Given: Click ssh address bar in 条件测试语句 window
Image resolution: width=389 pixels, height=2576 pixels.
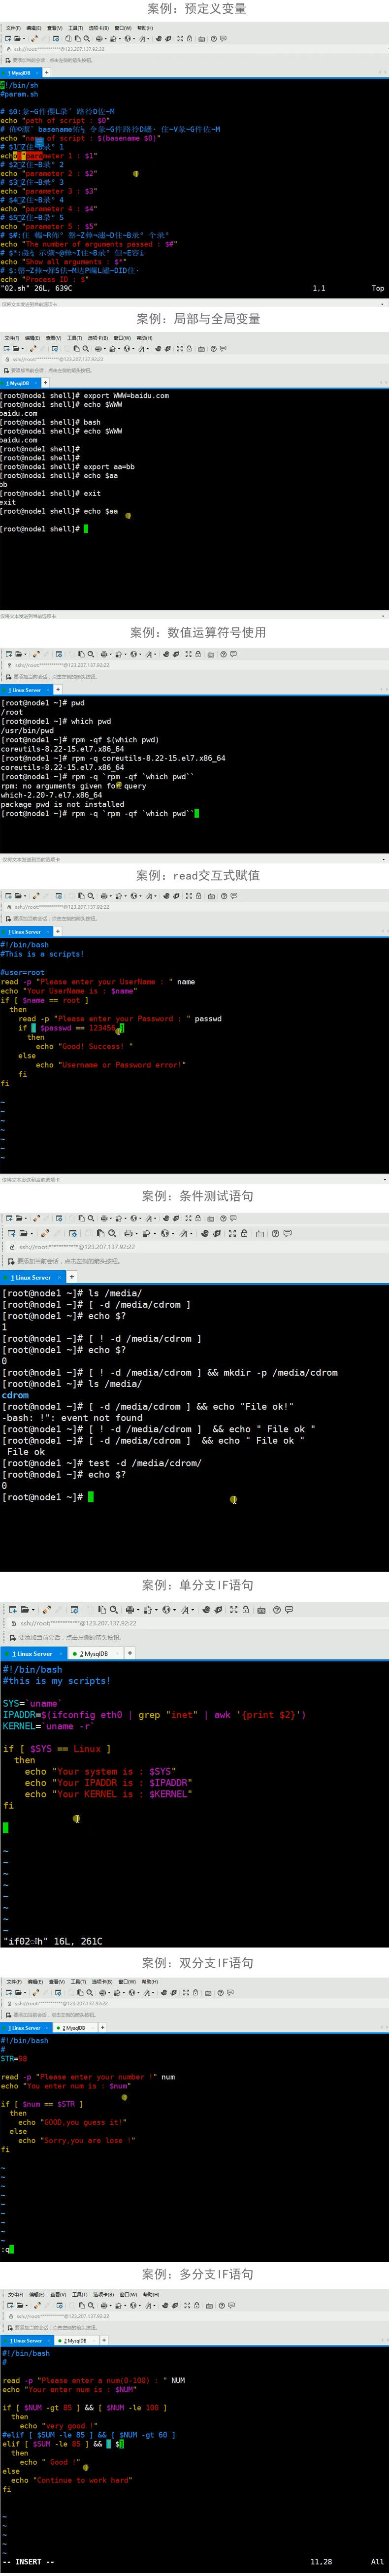Looking at the screenshot, I should click(194, 1247).
